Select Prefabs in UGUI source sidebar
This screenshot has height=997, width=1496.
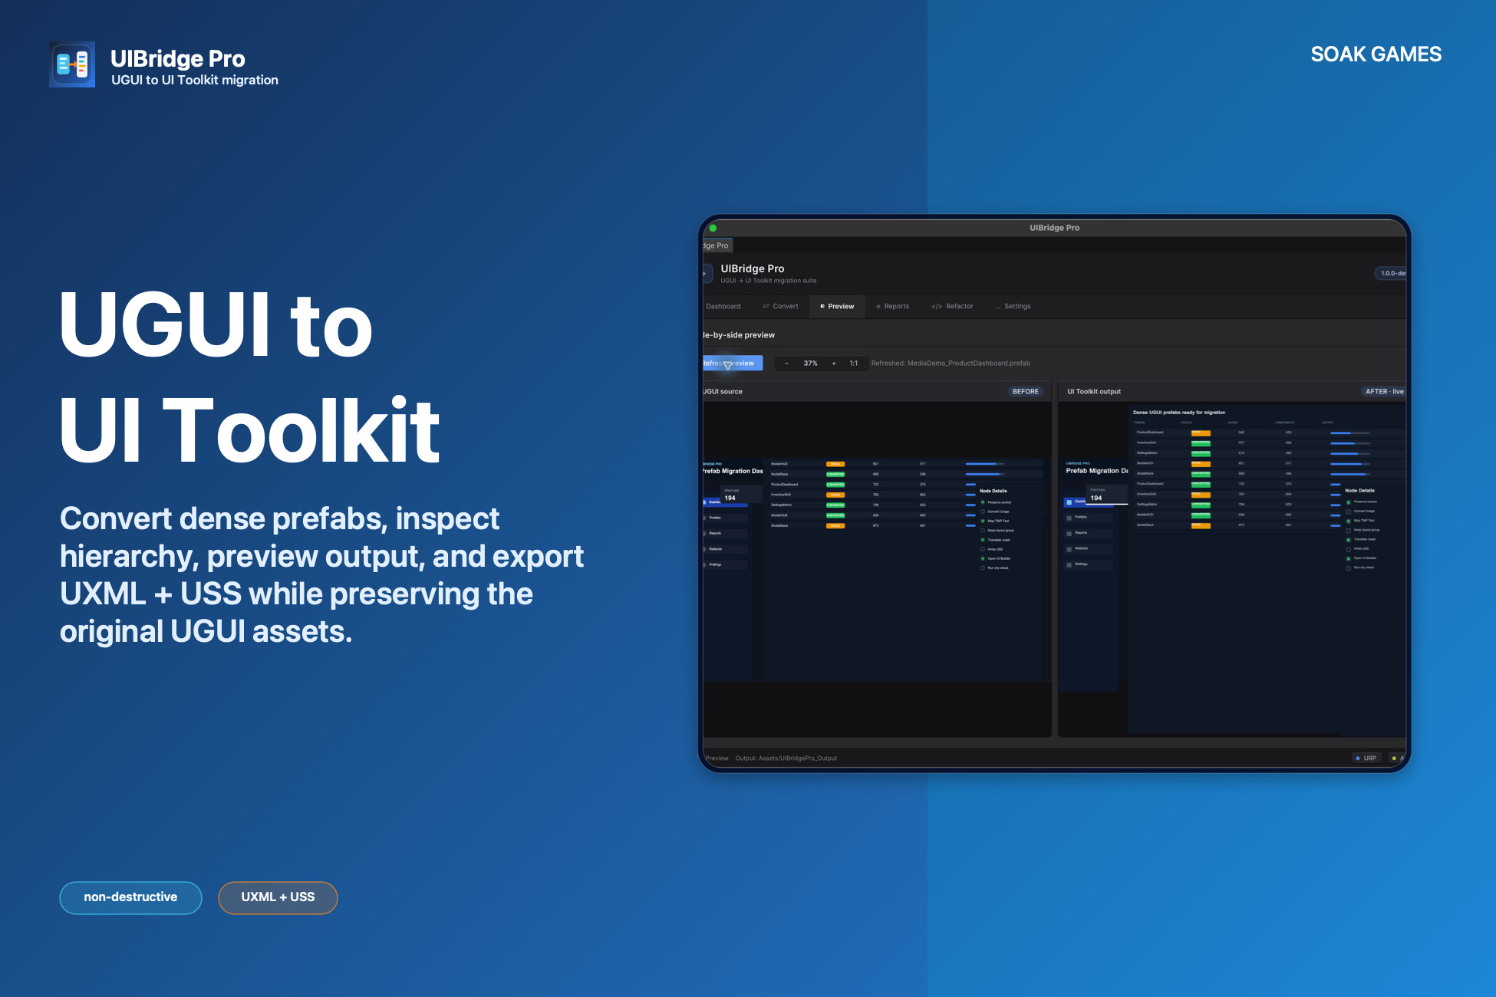coord(725,518)
